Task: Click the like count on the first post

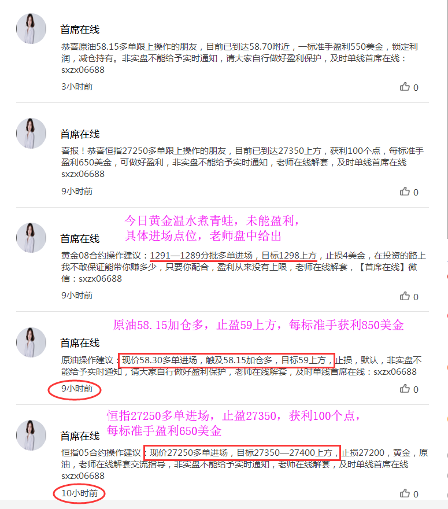Action: [x=416, y=88]
